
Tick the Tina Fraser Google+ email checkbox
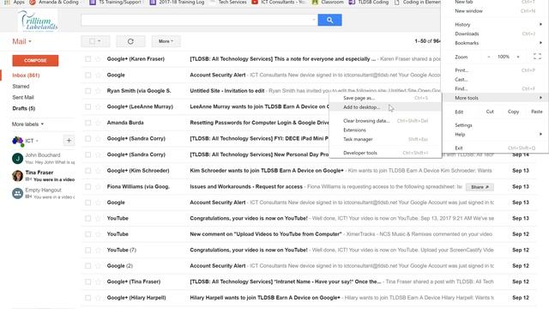tap(87, 282)
